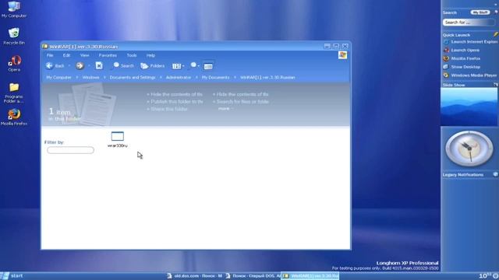
Task: Expand more folder tasks link
Action: [225, 109]
